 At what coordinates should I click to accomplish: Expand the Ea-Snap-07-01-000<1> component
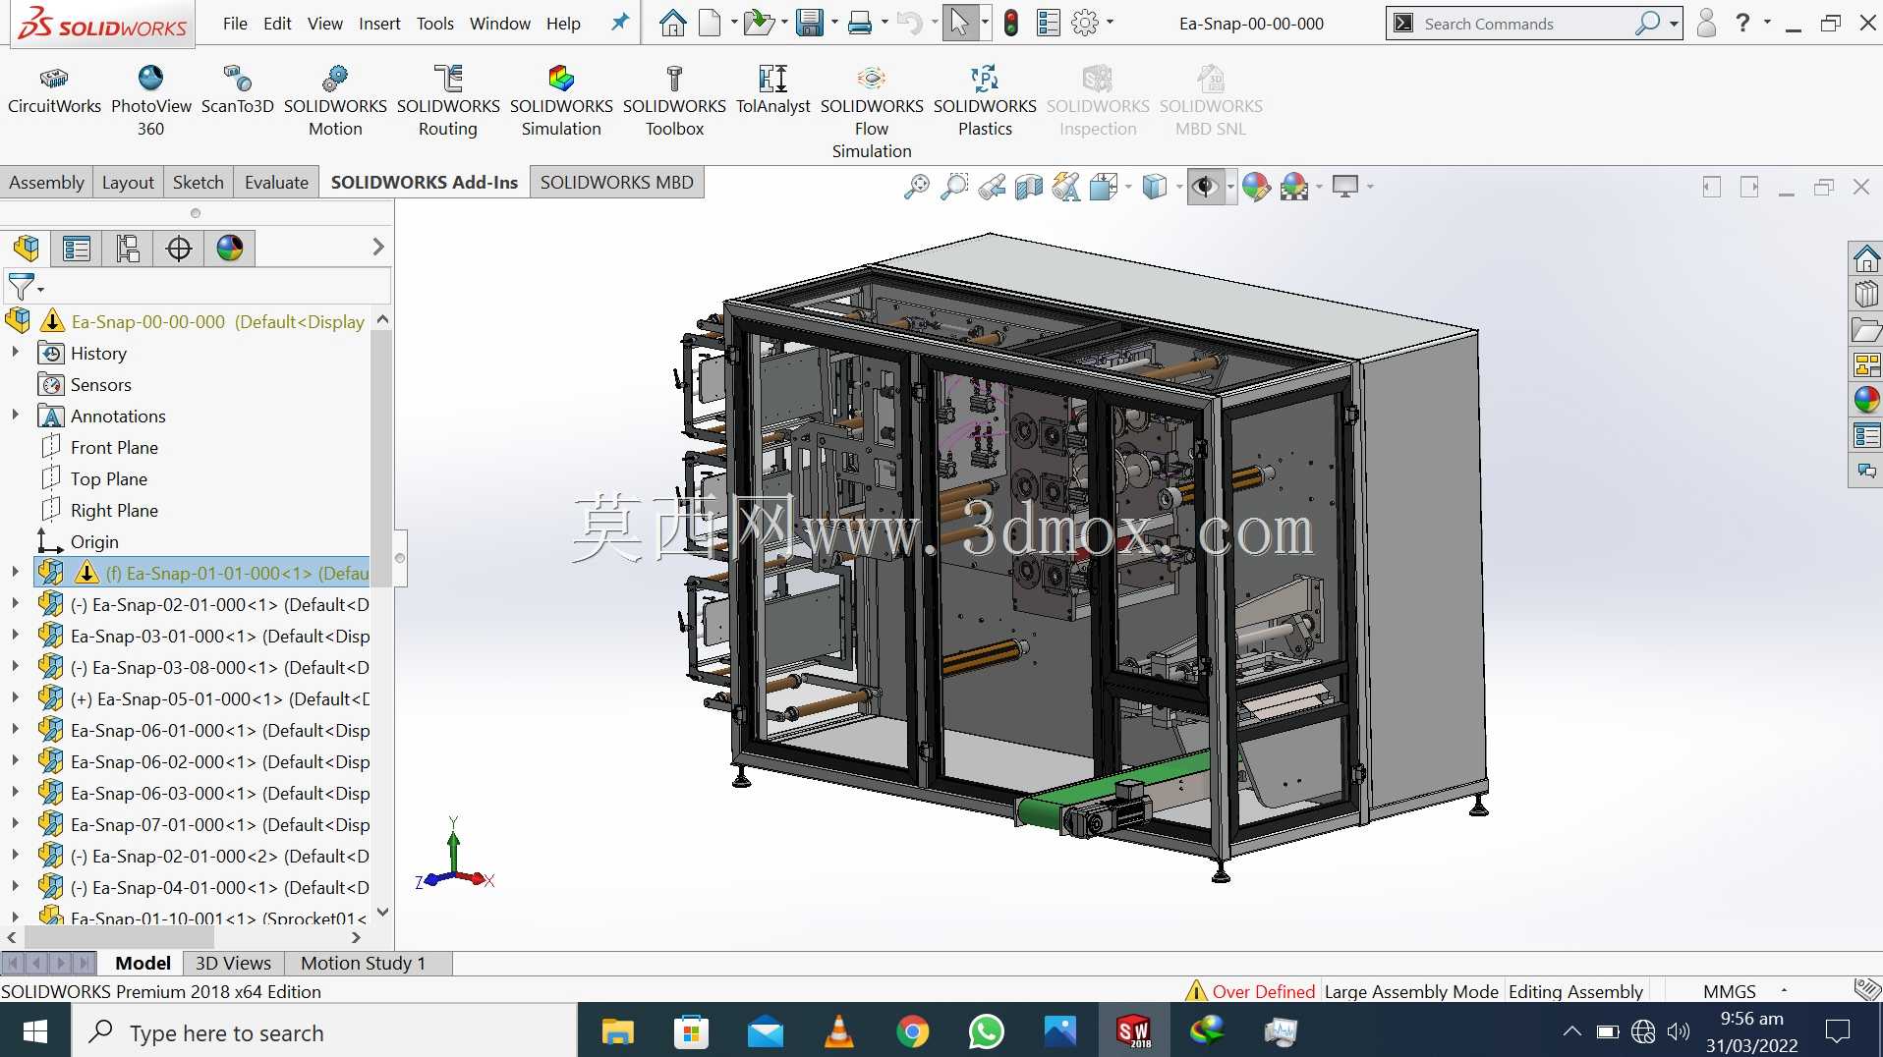click(x=15, y=823)
